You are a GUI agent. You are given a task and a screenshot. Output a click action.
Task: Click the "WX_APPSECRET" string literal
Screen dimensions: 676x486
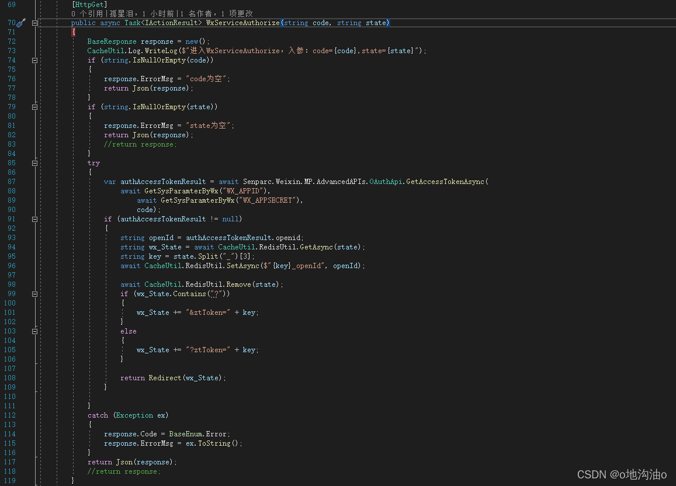coord(268,200)
